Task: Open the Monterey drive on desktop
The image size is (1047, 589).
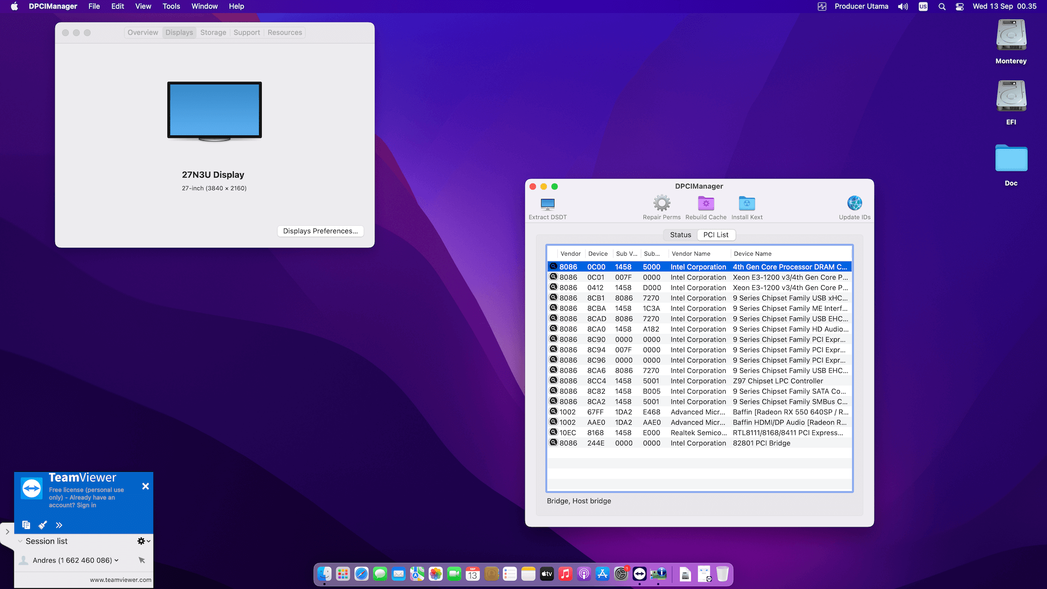Action: coord(1011,42)
